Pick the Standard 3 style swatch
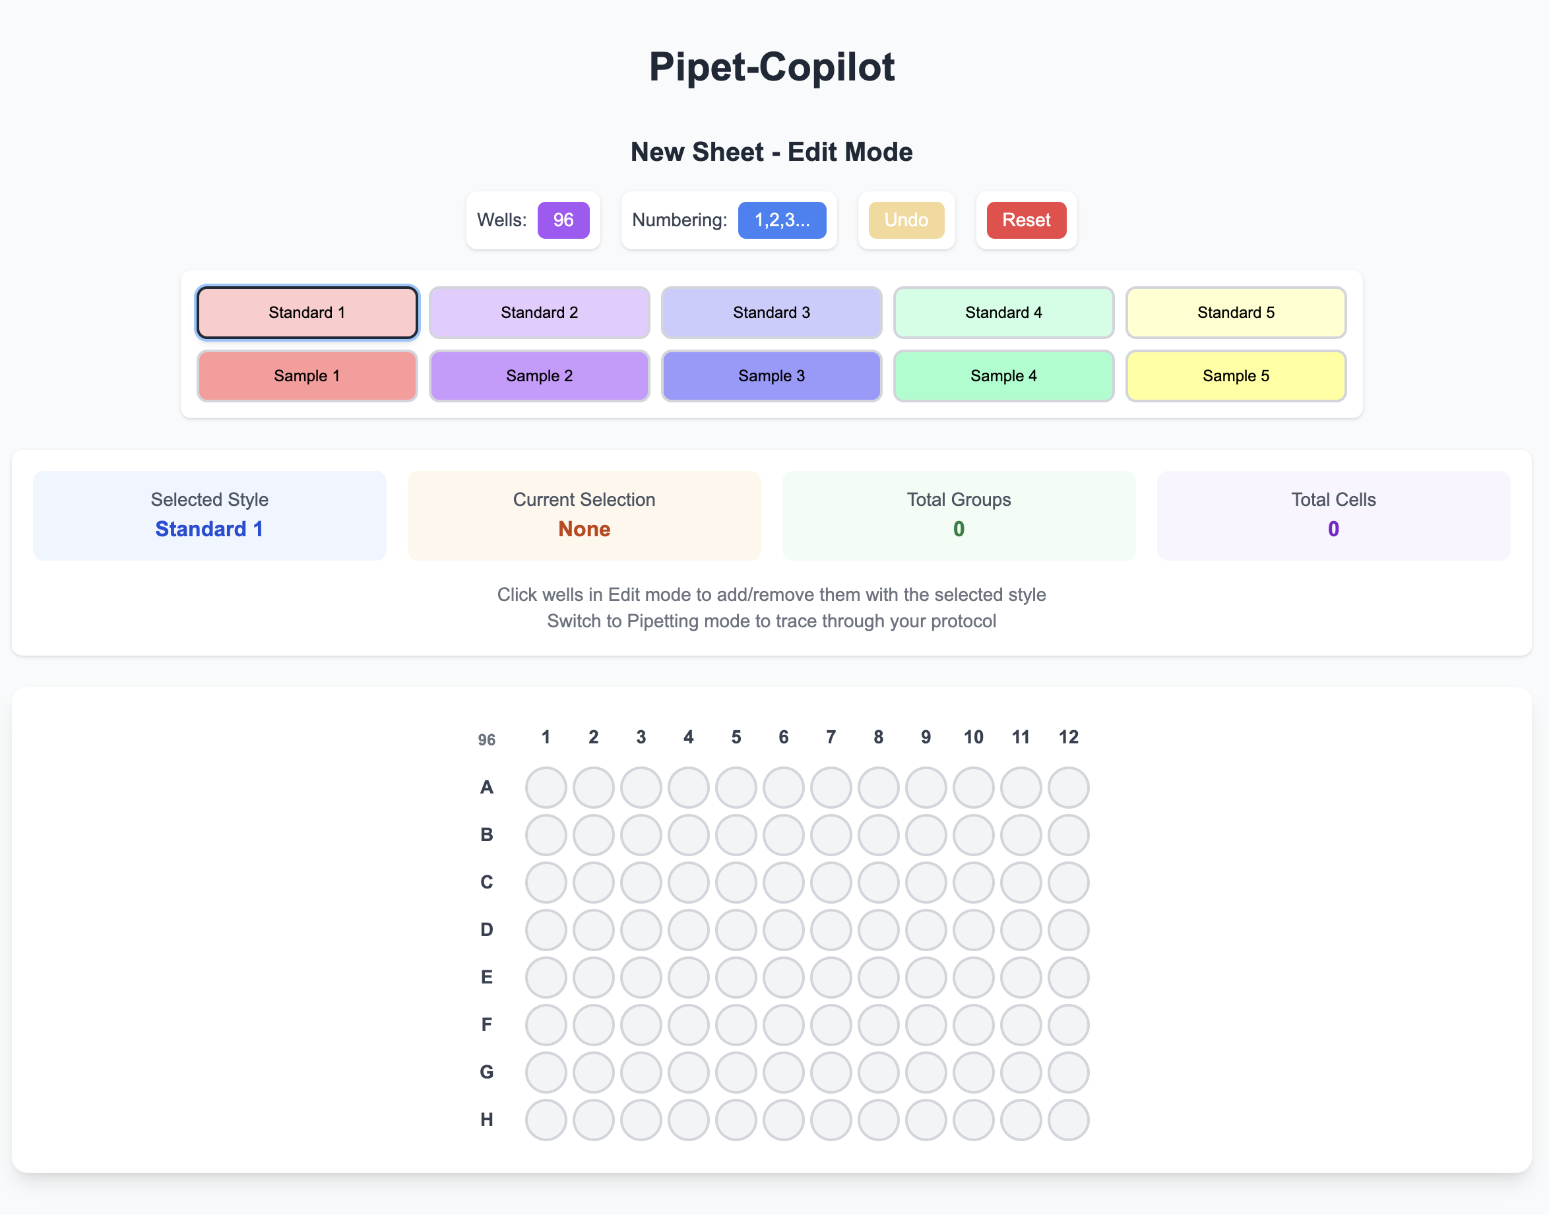Viewport: 1549px width, 1215px height. pyautogui.click(x=771, y=312)
